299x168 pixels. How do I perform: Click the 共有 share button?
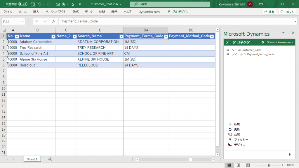point(270,12)
